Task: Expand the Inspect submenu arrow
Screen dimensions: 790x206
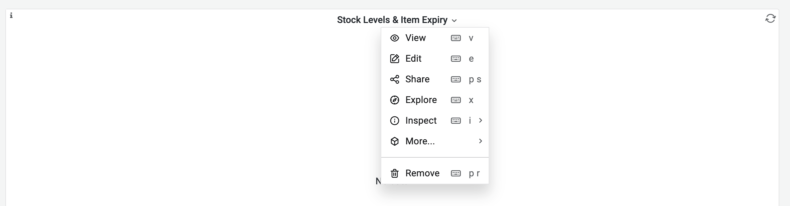Action: click(x=480, y=120)
